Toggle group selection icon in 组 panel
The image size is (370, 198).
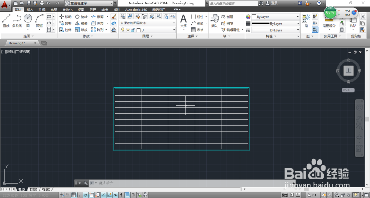(x=315, y=30)
